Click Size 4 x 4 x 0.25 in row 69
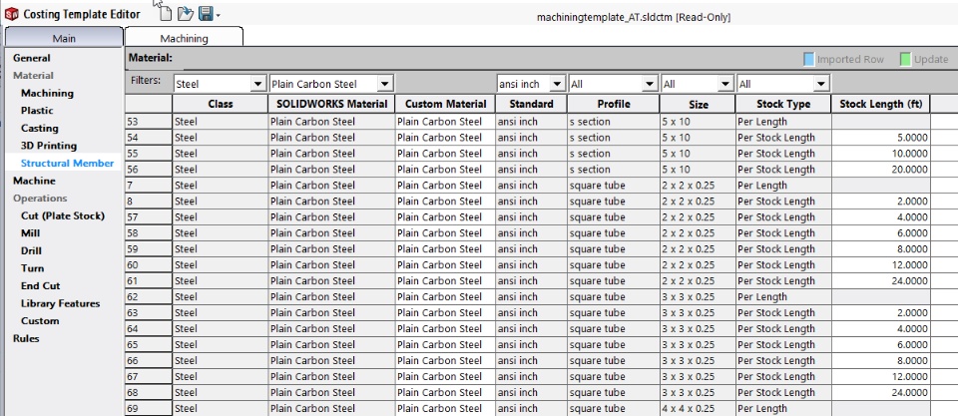Viewport: 958px width, 416px height. [x=698, y=408]
